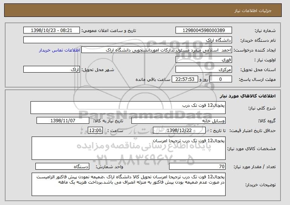This screenshot has width=290, height=205.
Task: Click the delivery province field مرکزی
Action: [x=204, y=70]
